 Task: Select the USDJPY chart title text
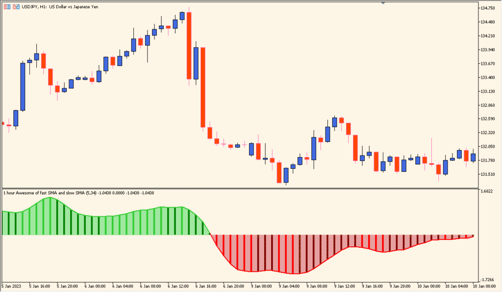pos(59,7)
